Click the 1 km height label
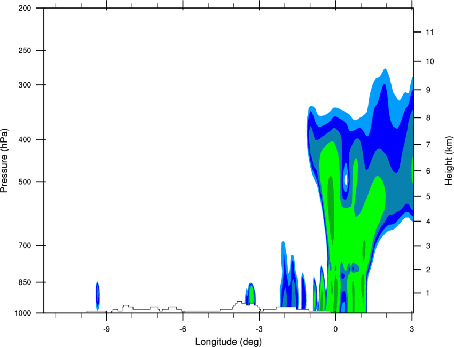The height and width of the screenshot is (347, 454). pyautogui.click(x=428, y=293)
